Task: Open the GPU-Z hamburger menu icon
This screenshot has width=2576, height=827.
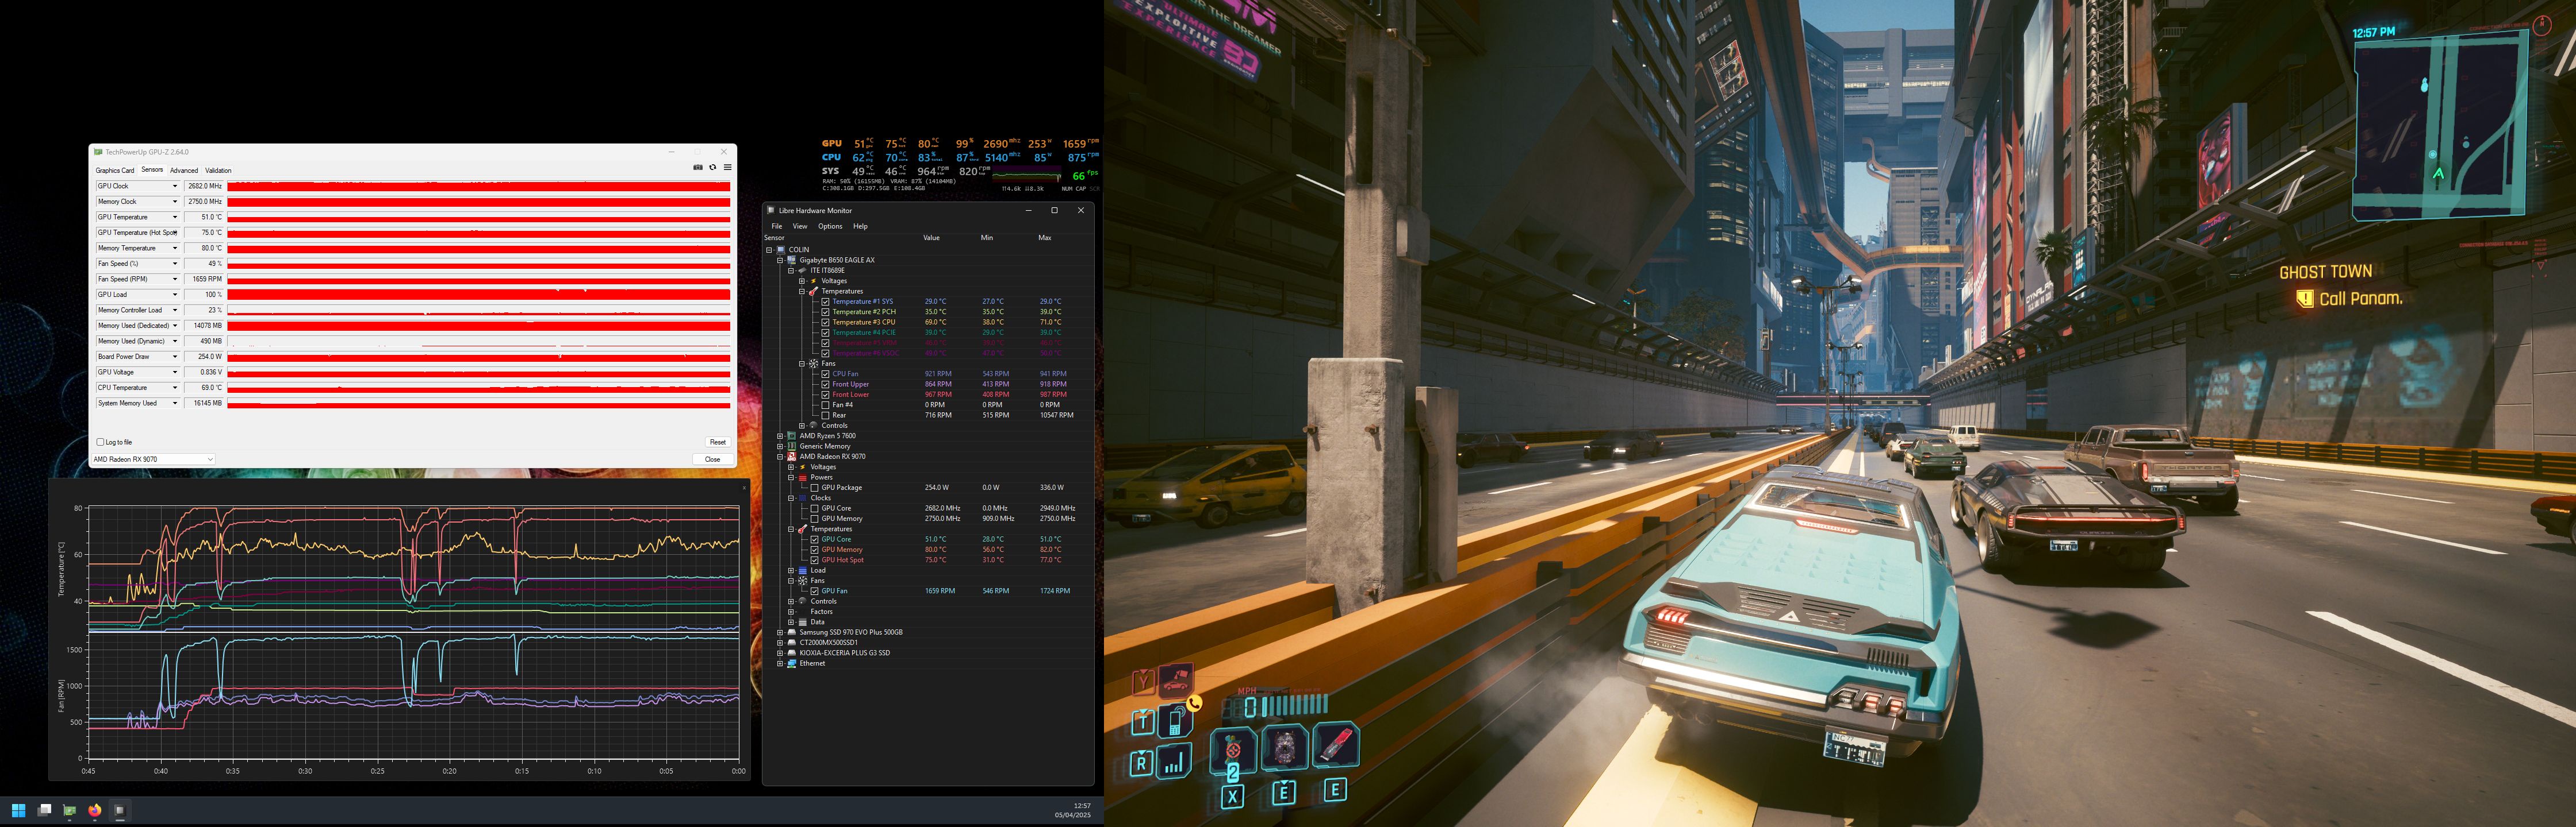Action: click(727, 168)
